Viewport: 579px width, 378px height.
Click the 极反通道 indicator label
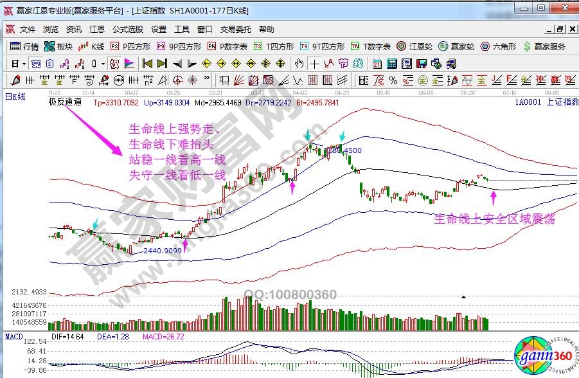[65, 102]
